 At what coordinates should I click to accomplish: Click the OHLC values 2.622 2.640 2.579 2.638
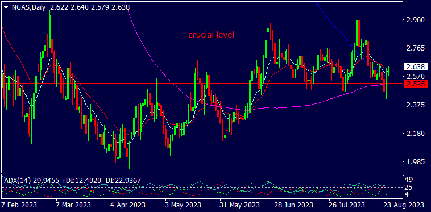[x=90, y=7]
